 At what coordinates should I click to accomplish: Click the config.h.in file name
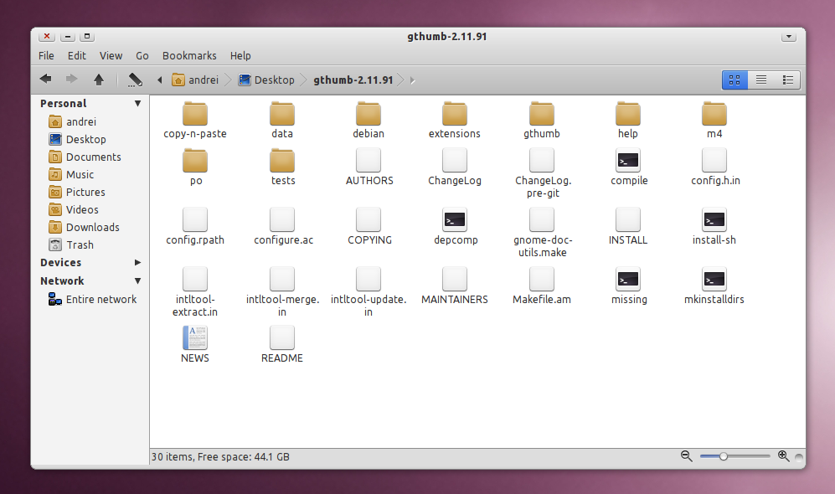[x=715, y=181]
